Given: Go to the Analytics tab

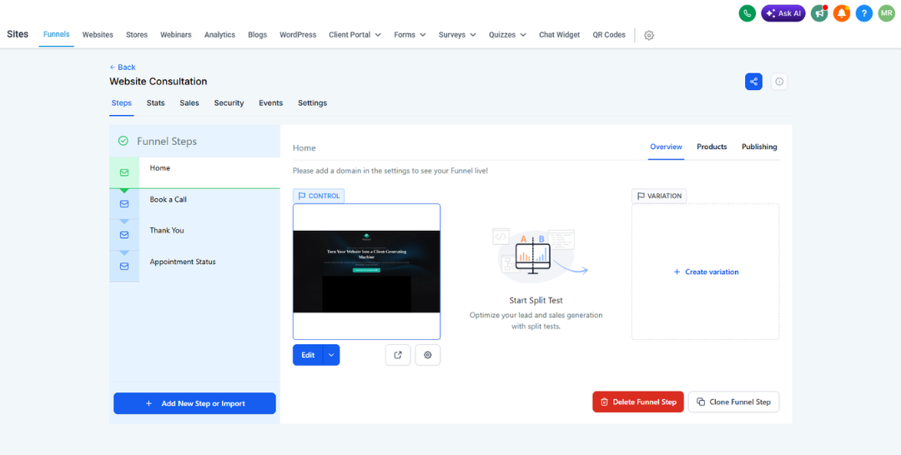Looking at the screenshot, I should (219, 34).
